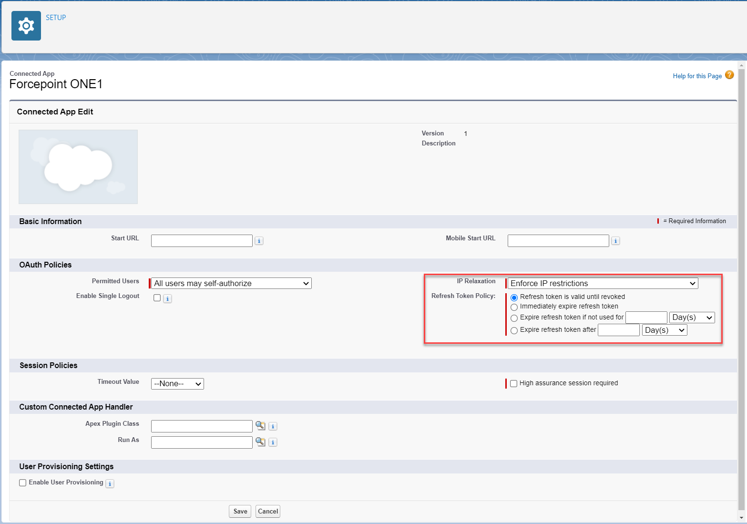Click the info icon beside Enable User Provisioning
This screenshot has width=747, height=524.
pos(110,483)
